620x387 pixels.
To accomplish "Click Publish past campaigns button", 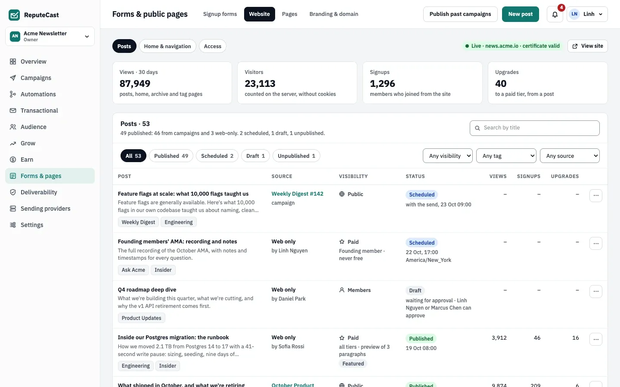I will pyautogui.click(x=460, y=14).
